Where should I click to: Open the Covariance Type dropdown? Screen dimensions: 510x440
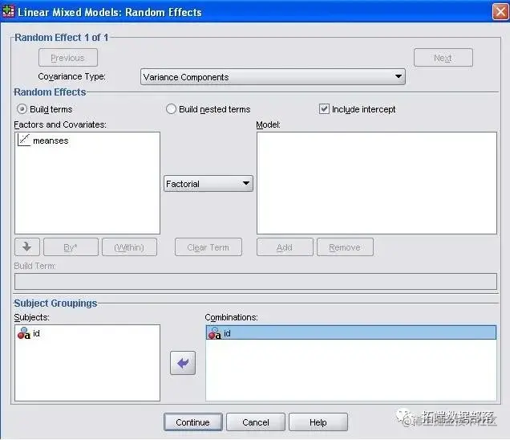tap(273, 77)
